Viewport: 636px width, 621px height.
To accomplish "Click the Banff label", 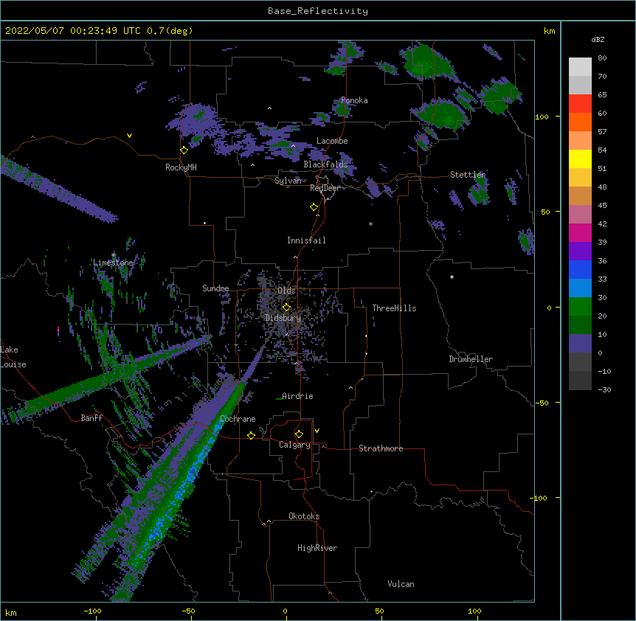I will click(x=91, y=418).
